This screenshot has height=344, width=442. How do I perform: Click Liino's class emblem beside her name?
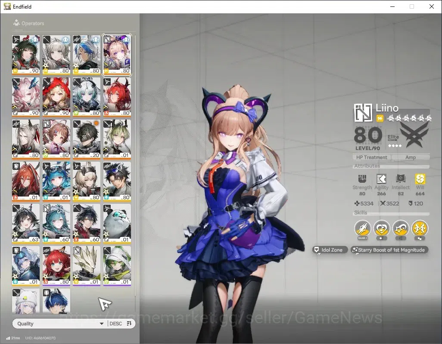(363, 113)
